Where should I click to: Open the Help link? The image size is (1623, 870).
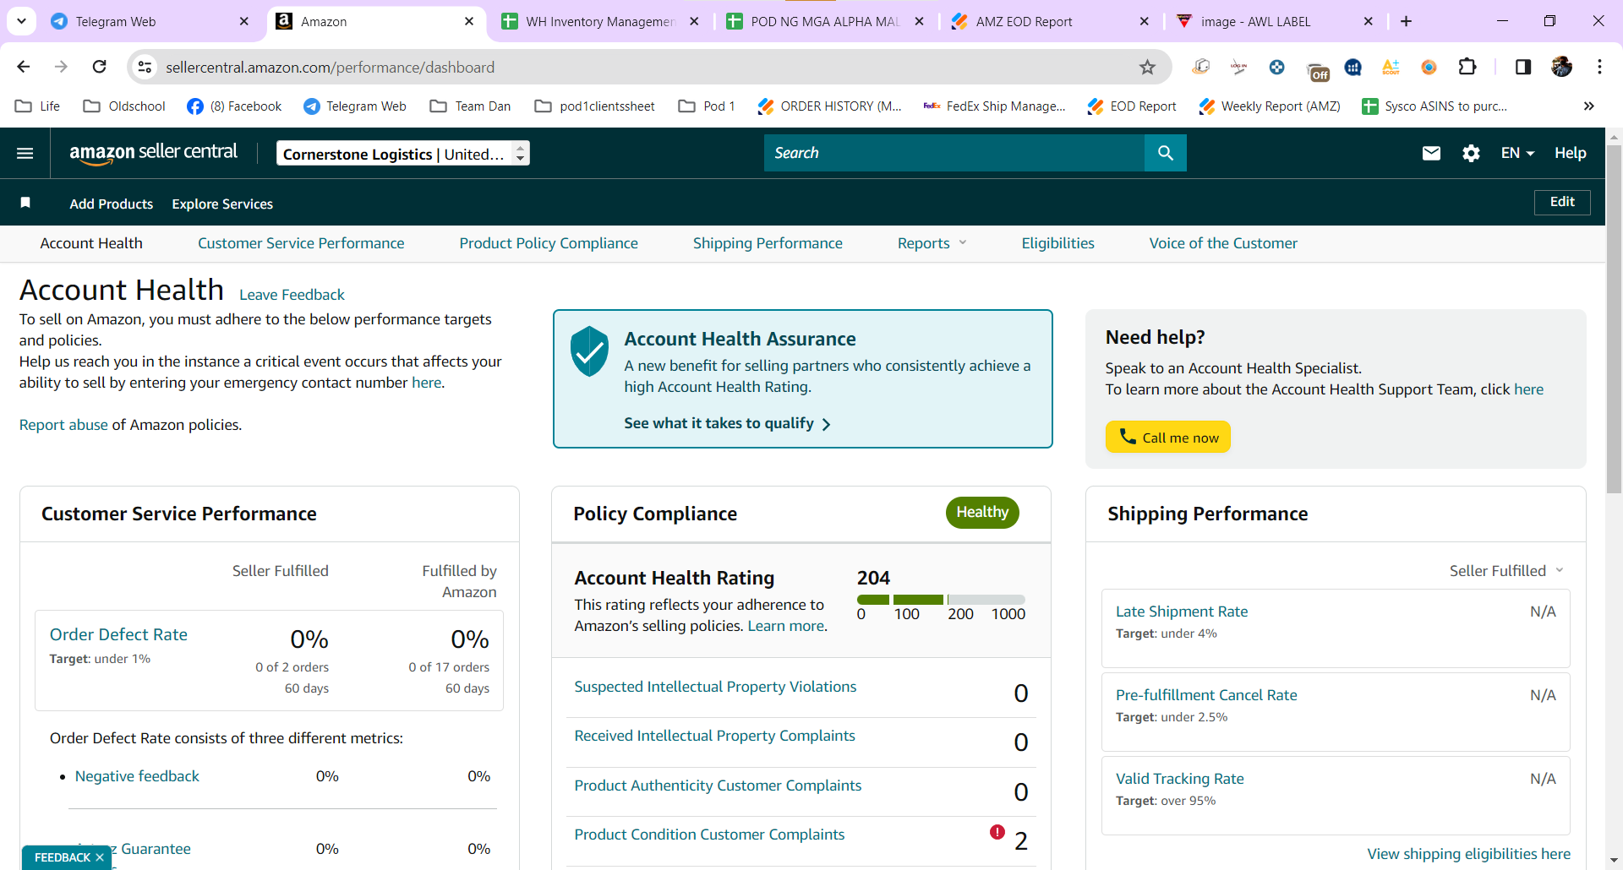point(1570,153)
